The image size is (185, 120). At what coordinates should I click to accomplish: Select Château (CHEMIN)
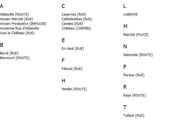pos(76,28)
